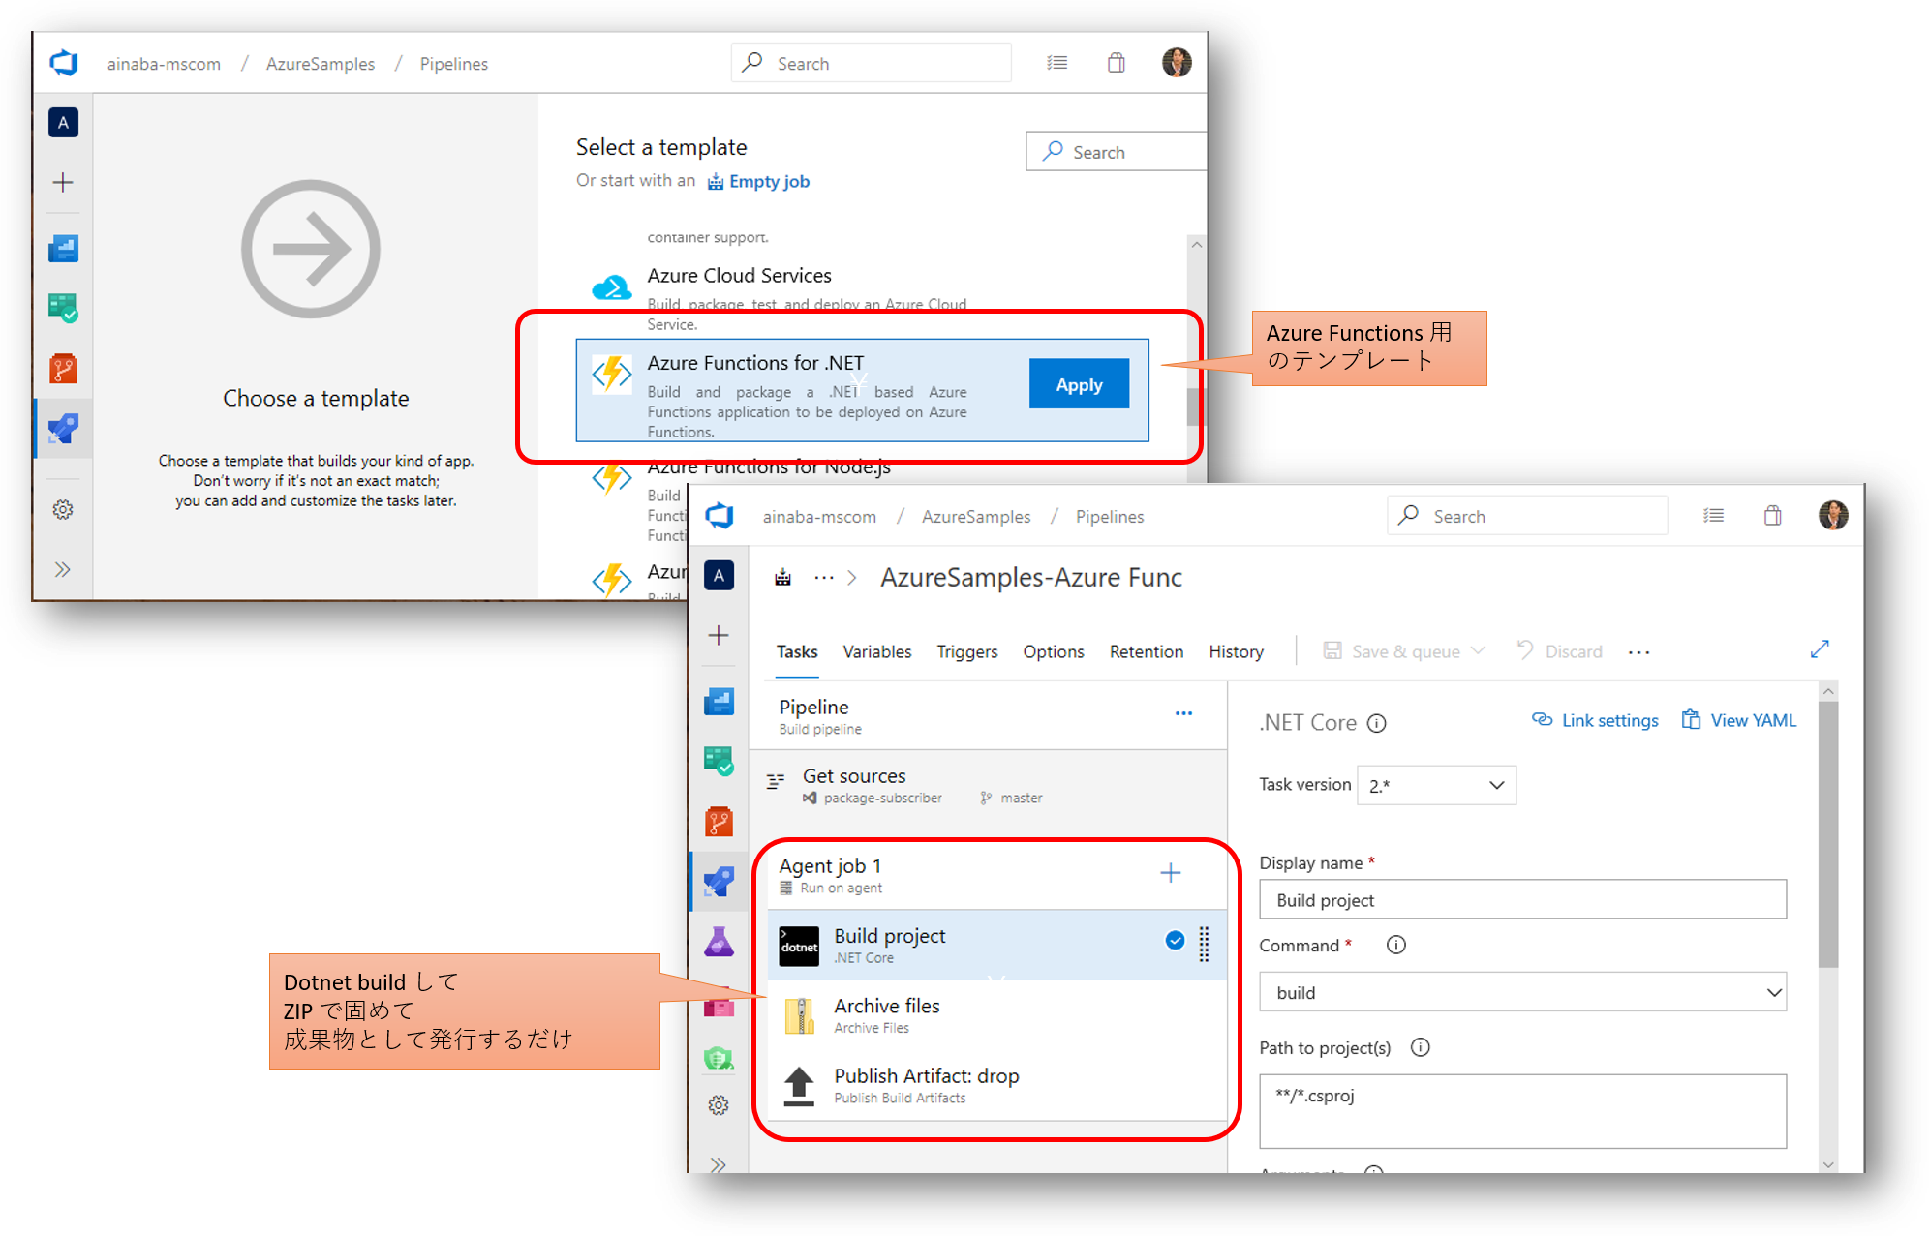Open the Variables tab in pipeline
1929x1236 pixels.
pos(876,651)
